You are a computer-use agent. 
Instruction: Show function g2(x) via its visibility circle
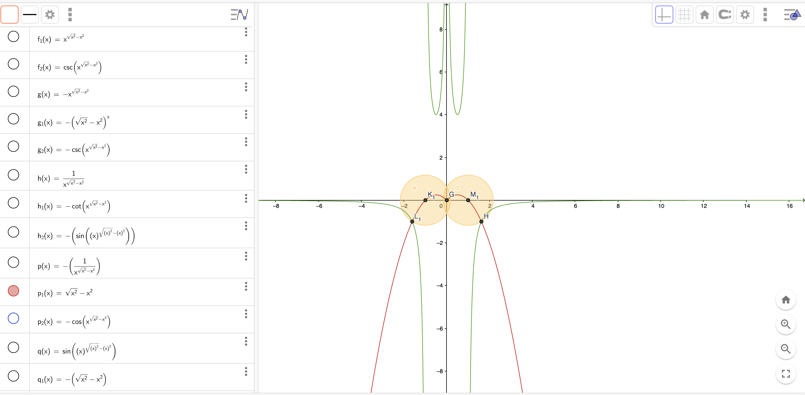click(x=13, y=146)
